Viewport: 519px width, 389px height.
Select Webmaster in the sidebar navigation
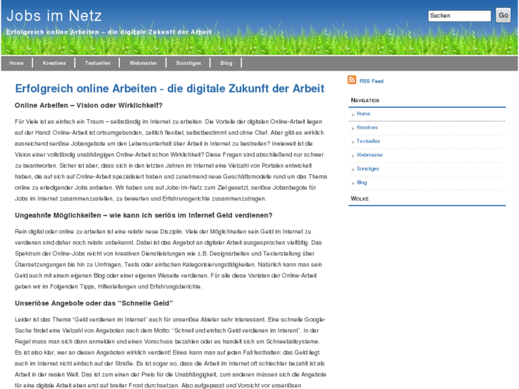(x=370, y=155)
